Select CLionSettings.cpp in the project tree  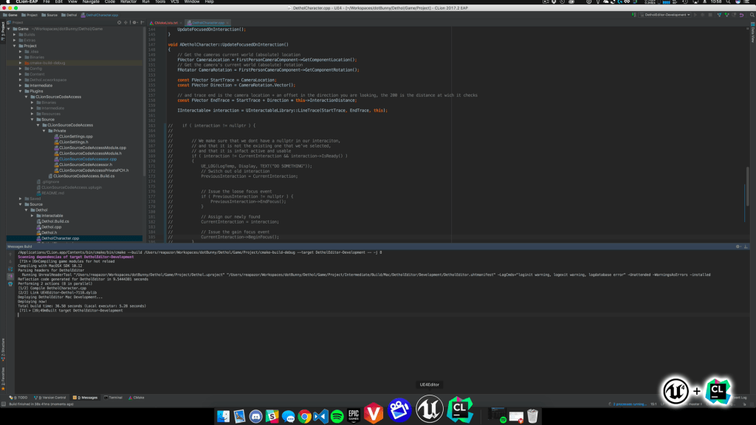click(76, 137)
